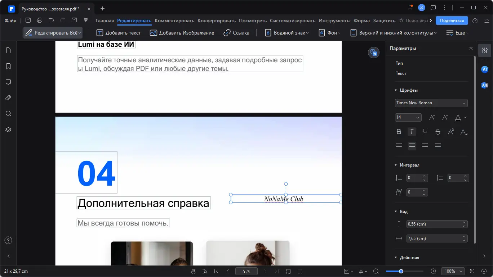Open the Файл menu
This screenshot has height=277, width=493.
point(10,21)
